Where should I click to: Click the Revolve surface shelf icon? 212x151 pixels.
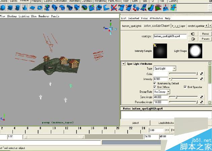click(47, 8)
